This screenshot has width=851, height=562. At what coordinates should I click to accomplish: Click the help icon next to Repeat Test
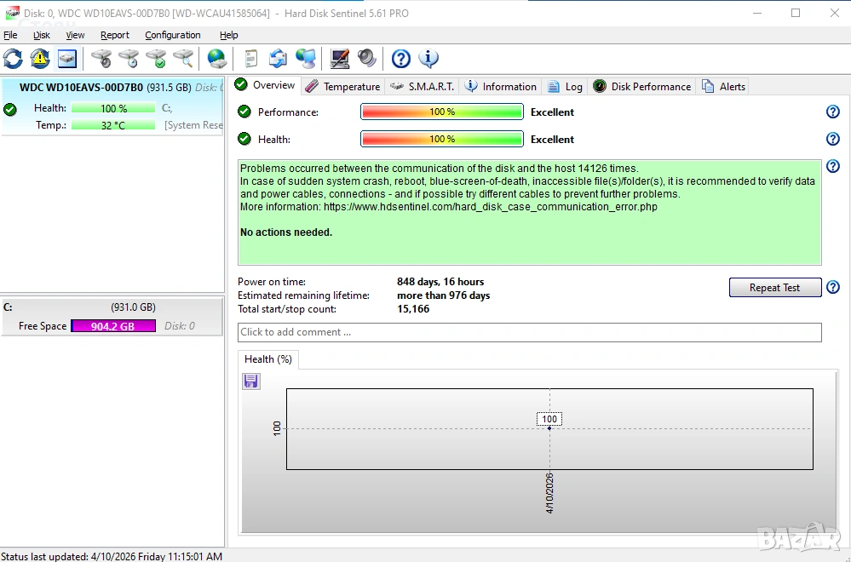point(833,288)
